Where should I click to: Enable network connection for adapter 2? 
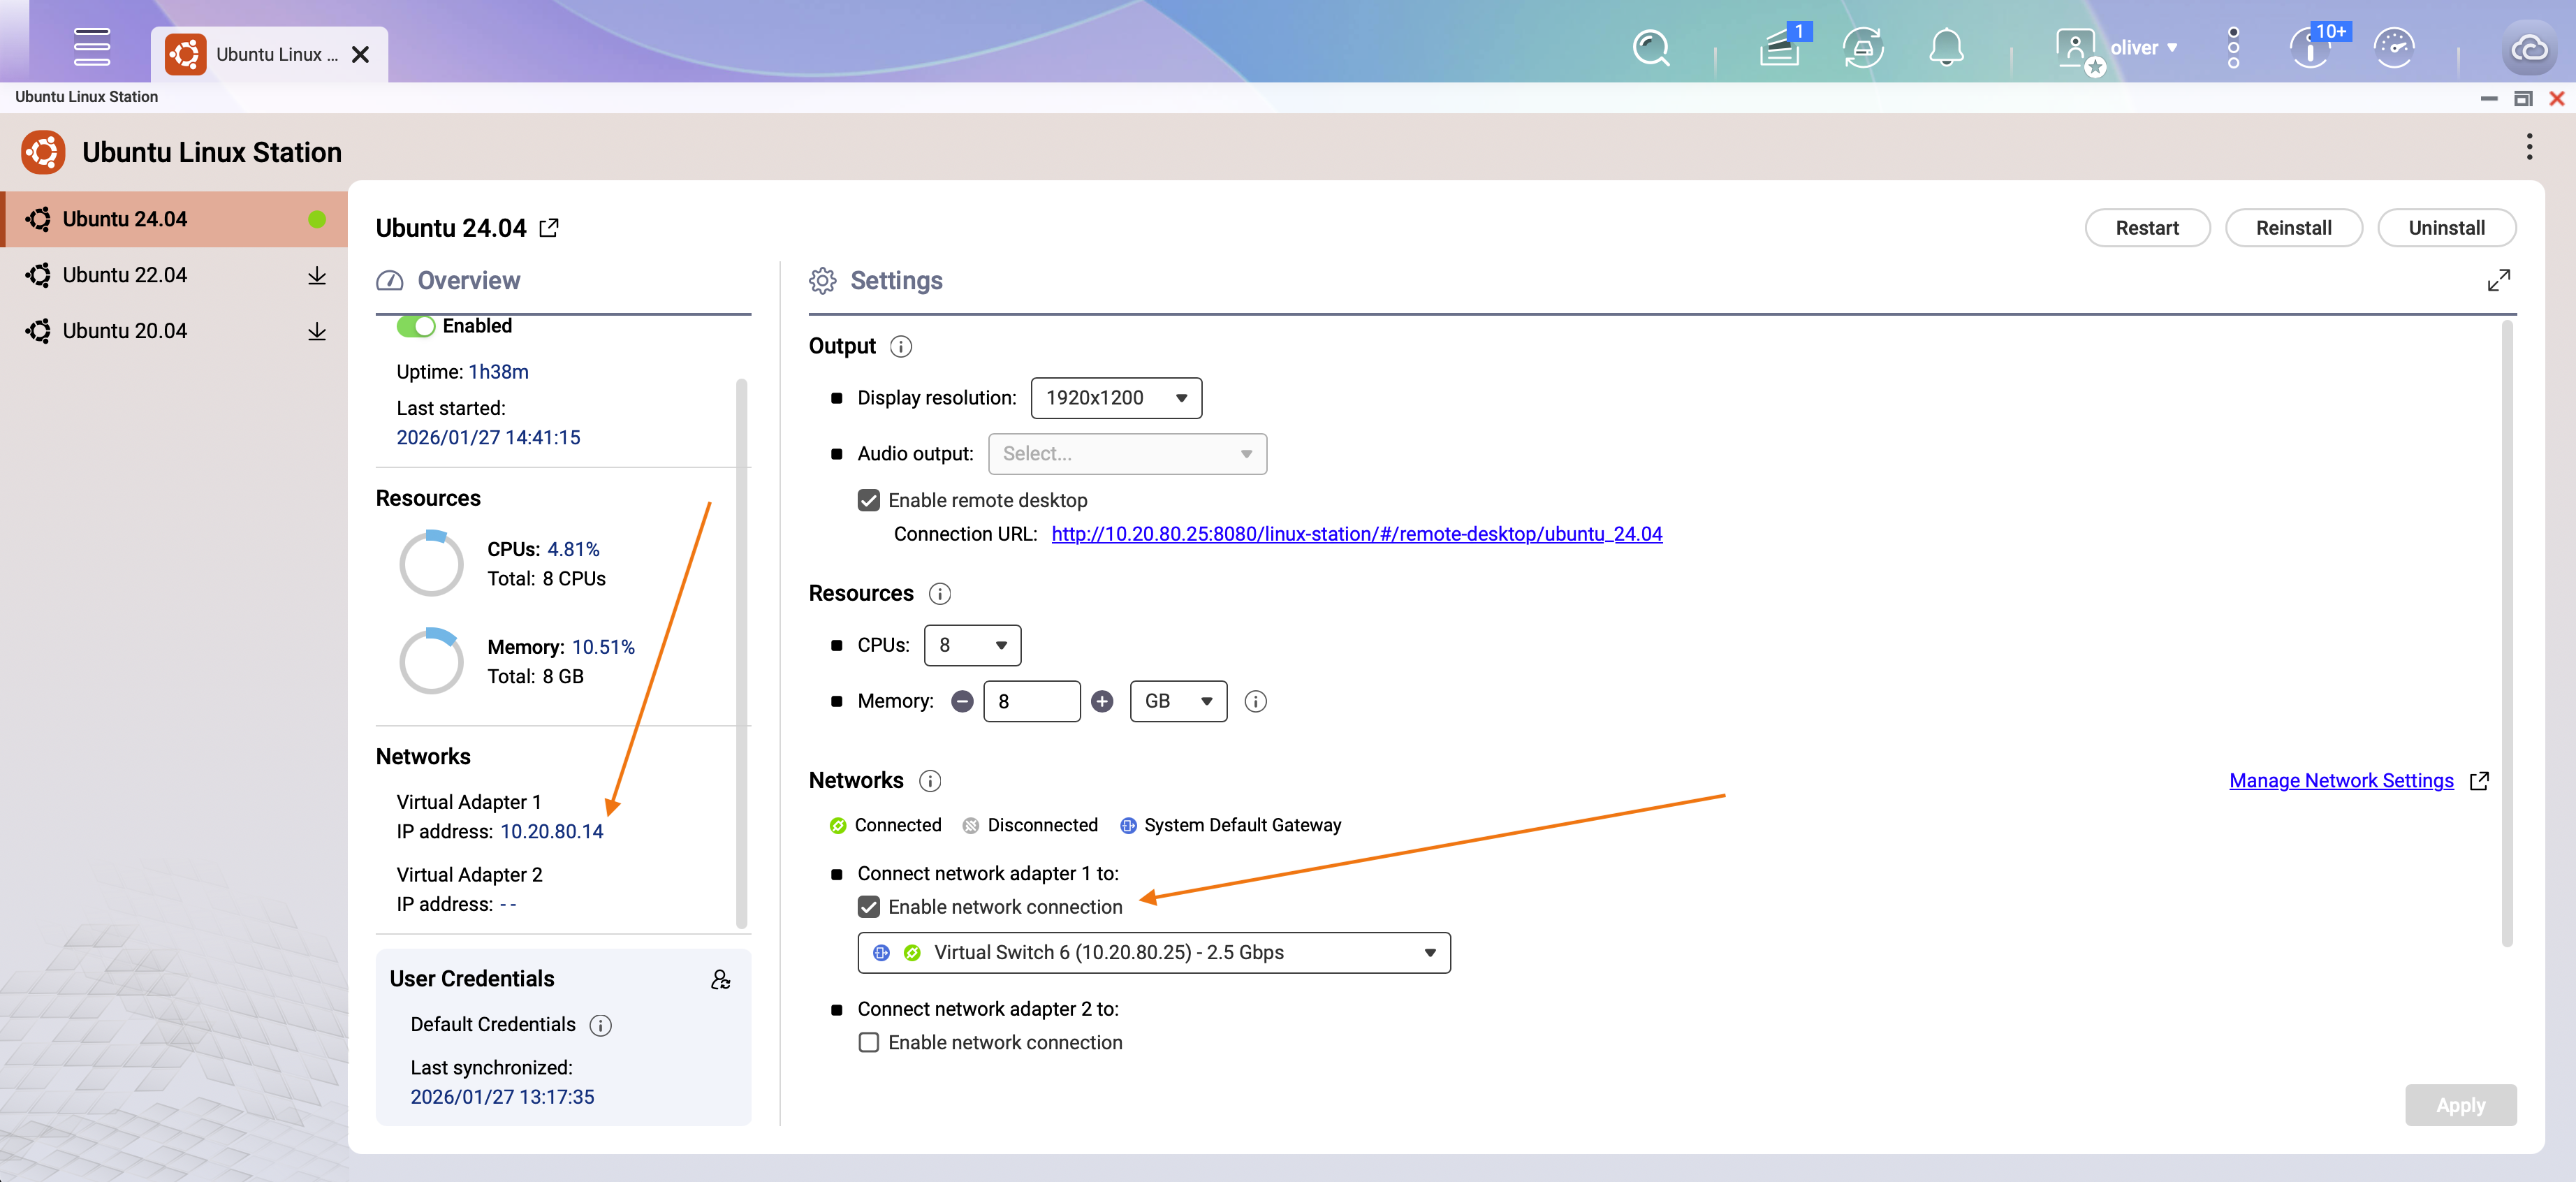868,1042
